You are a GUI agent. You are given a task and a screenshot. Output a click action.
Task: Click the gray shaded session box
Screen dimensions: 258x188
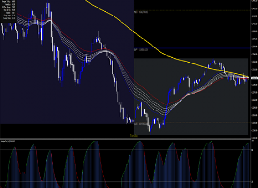click(191, 97)
